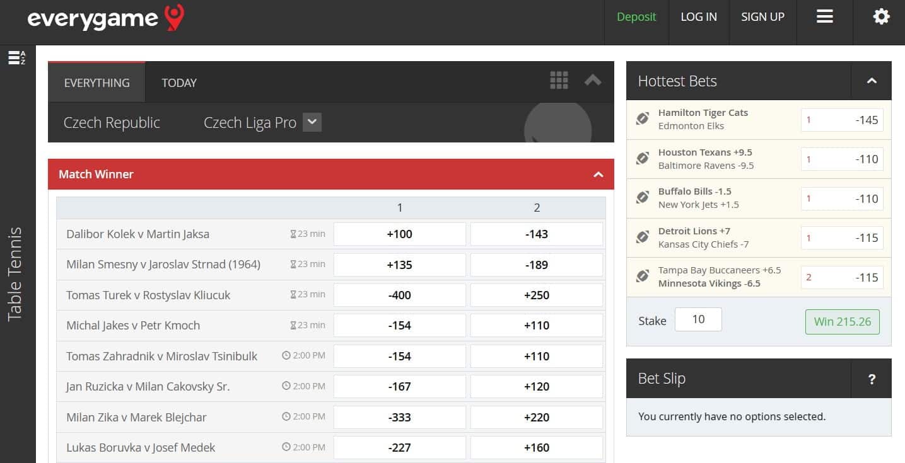Open the Czech Liga Pro dropdown arrow
The image size is (905, 463).
tap(312, 122)
